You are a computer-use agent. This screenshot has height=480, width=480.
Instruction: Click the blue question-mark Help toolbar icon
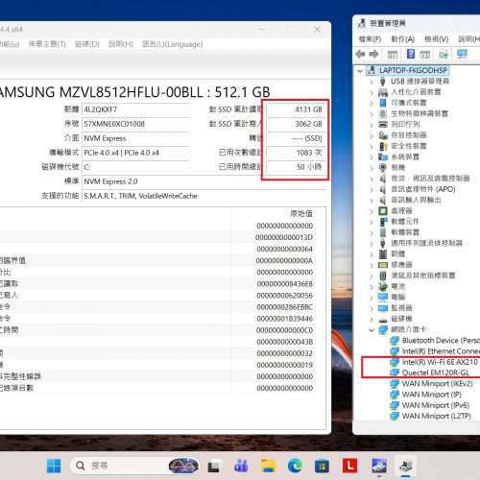[x=411, y=54]
